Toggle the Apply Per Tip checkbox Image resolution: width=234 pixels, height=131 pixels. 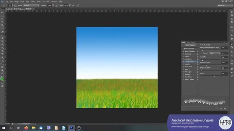point(201,45)
